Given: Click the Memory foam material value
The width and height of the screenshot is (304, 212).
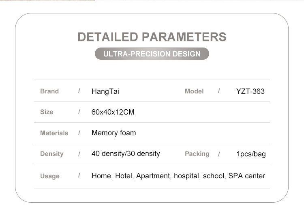Looking at the screenshot, I should tap(114, 133).
